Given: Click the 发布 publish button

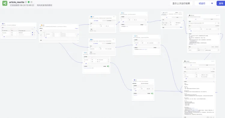Looking at the screenshot, I should (221, 3).
